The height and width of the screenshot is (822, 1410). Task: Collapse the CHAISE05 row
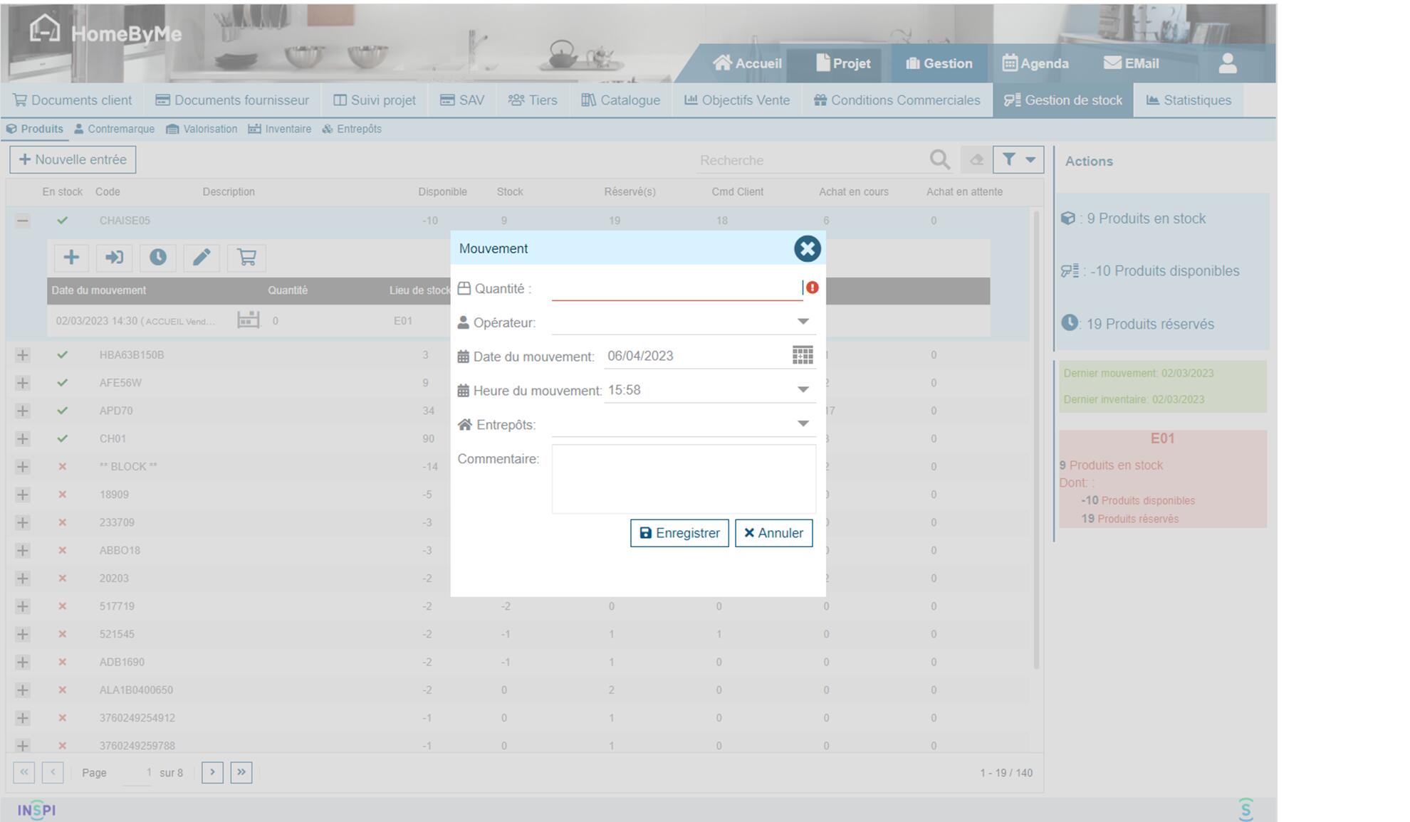(x=23, y=221)
